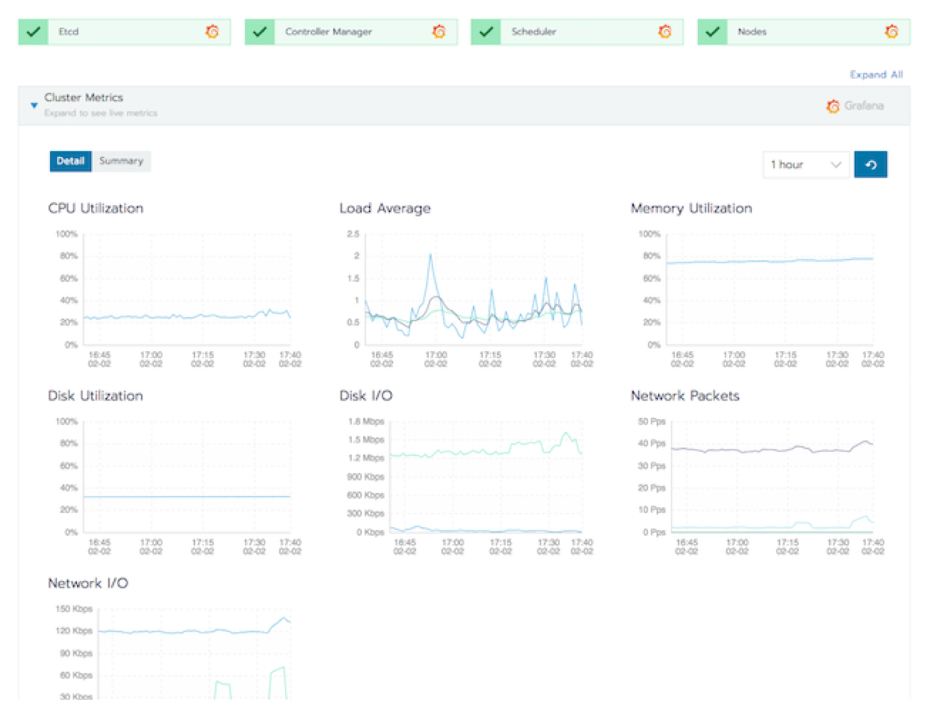Collapse the Cluster Metrics section arrow
This screenshot has height=706, width=930.
(x=34, y=105)
